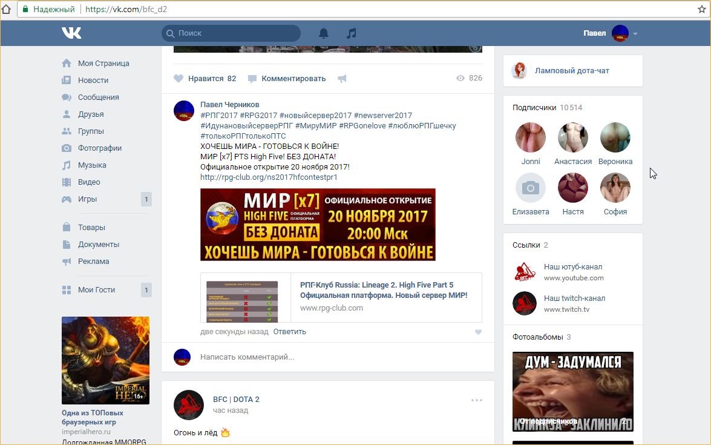The image size is (711, 445).
Task: Click the час назад post timestamp
Action: 231,410
